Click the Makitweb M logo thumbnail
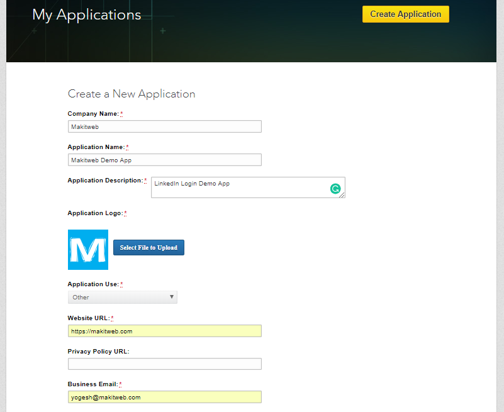Screen dimensions: 504x412 (88, 250)
